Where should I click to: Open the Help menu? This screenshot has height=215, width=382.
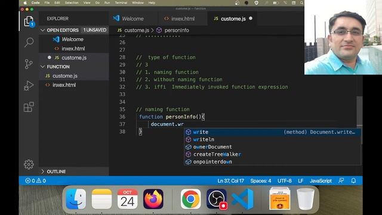[x=152, y=2]
